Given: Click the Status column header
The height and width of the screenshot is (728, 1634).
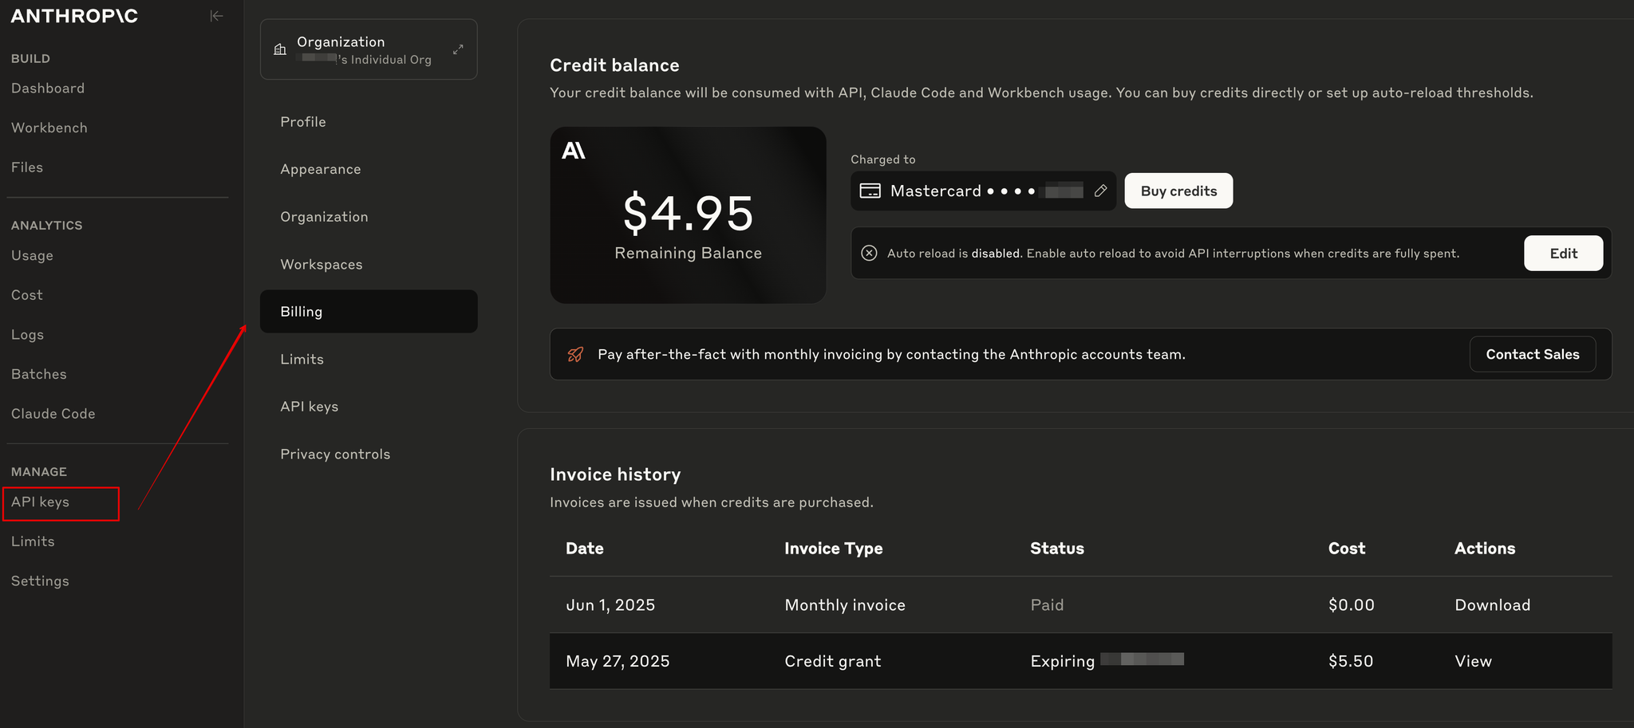Looking at the screenshot, I should coord(1057,549).
